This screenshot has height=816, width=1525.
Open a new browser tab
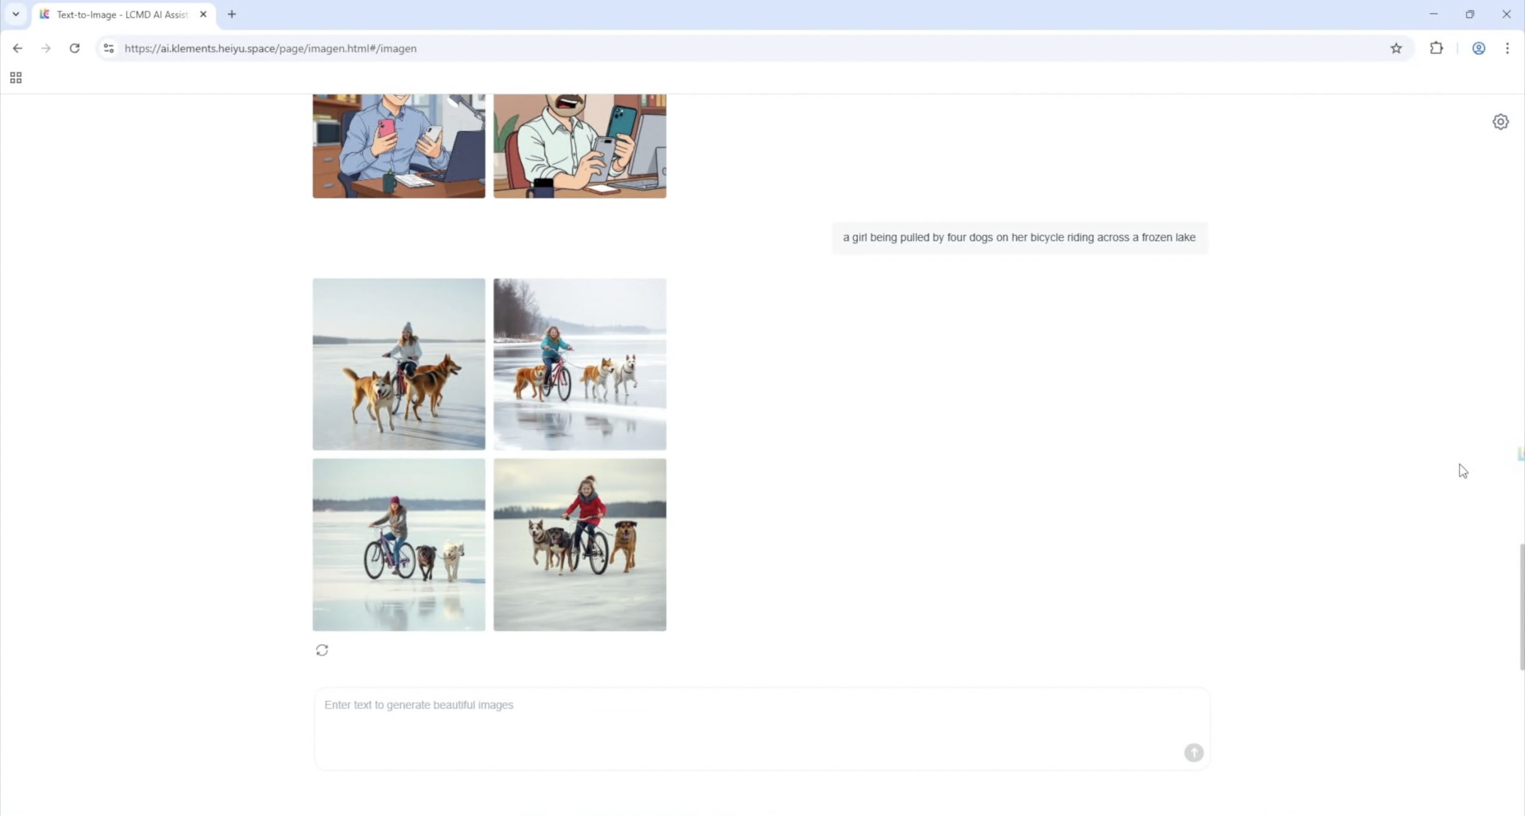point(232,14)
